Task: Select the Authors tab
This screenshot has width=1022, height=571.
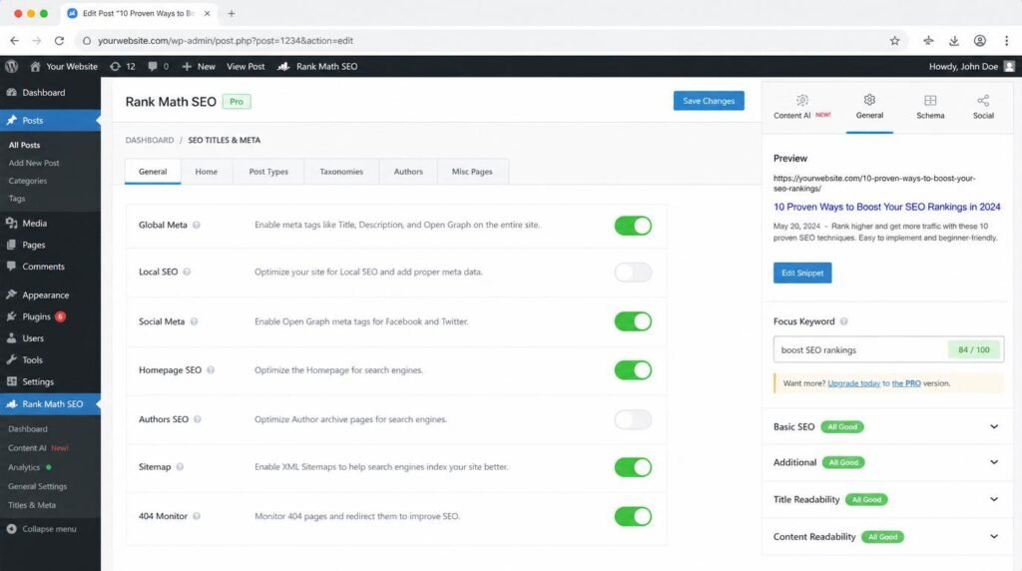Action: click(x=408, y=172)
